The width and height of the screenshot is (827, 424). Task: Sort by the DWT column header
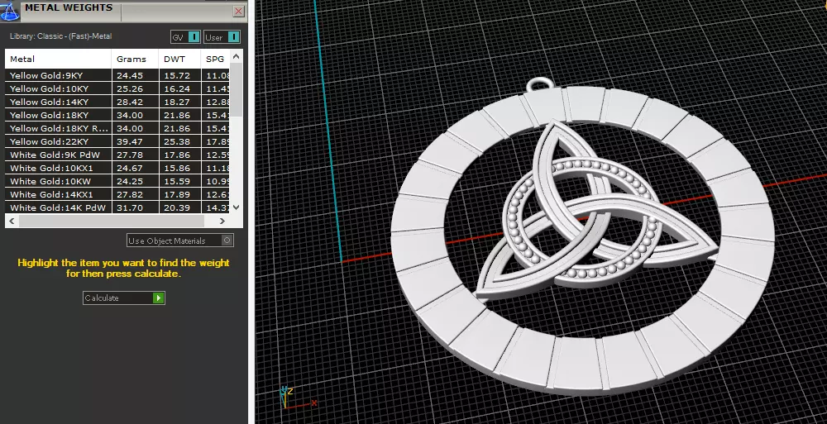(x=179, y=59)
